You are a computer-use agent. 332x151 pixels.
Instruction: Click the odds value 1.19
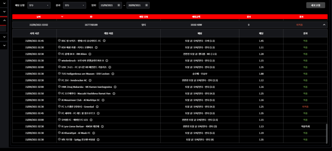point(261,133)
